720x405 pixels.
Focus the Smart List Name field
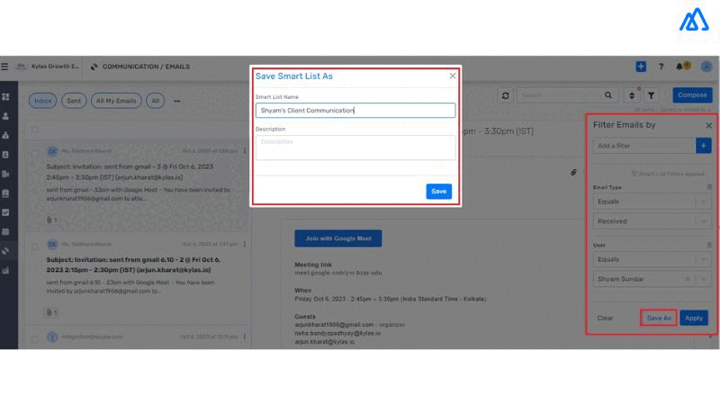coord(355,110)
